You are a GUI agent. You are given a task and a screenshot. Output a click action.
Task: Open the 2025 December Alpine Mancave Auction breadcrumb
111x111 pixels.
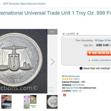24,4
